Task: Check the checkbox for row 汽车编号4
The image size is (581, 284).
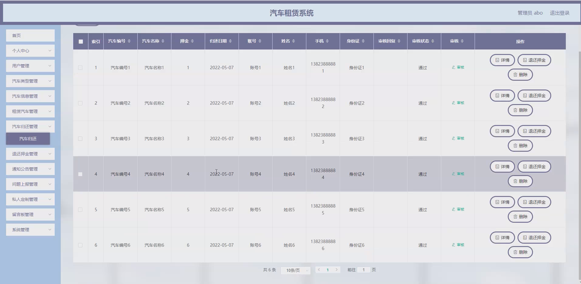Action: pyautogui.click(x=80, y=174)
